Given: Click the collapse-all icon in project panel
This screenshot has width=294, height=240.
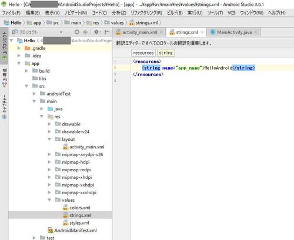Looking at the screenshot, I should pyautogui.click(x=85, y=32).
